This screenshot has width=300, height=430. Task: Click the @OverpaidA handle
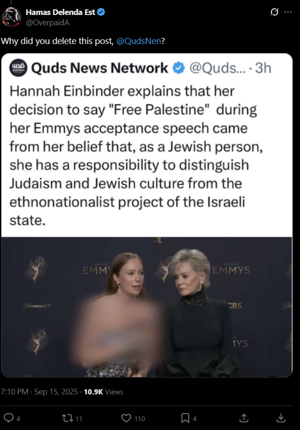[47, 22]
